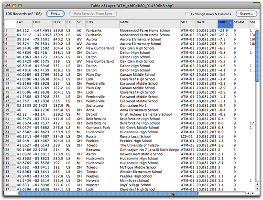The height and width of the screenshot is (200, 263).
Task: Click the vertical scrollbar thumb
Action: [257, 56]
